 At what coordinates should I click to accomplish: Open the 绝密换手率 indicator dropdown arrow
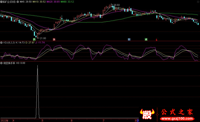pos(1,63)
